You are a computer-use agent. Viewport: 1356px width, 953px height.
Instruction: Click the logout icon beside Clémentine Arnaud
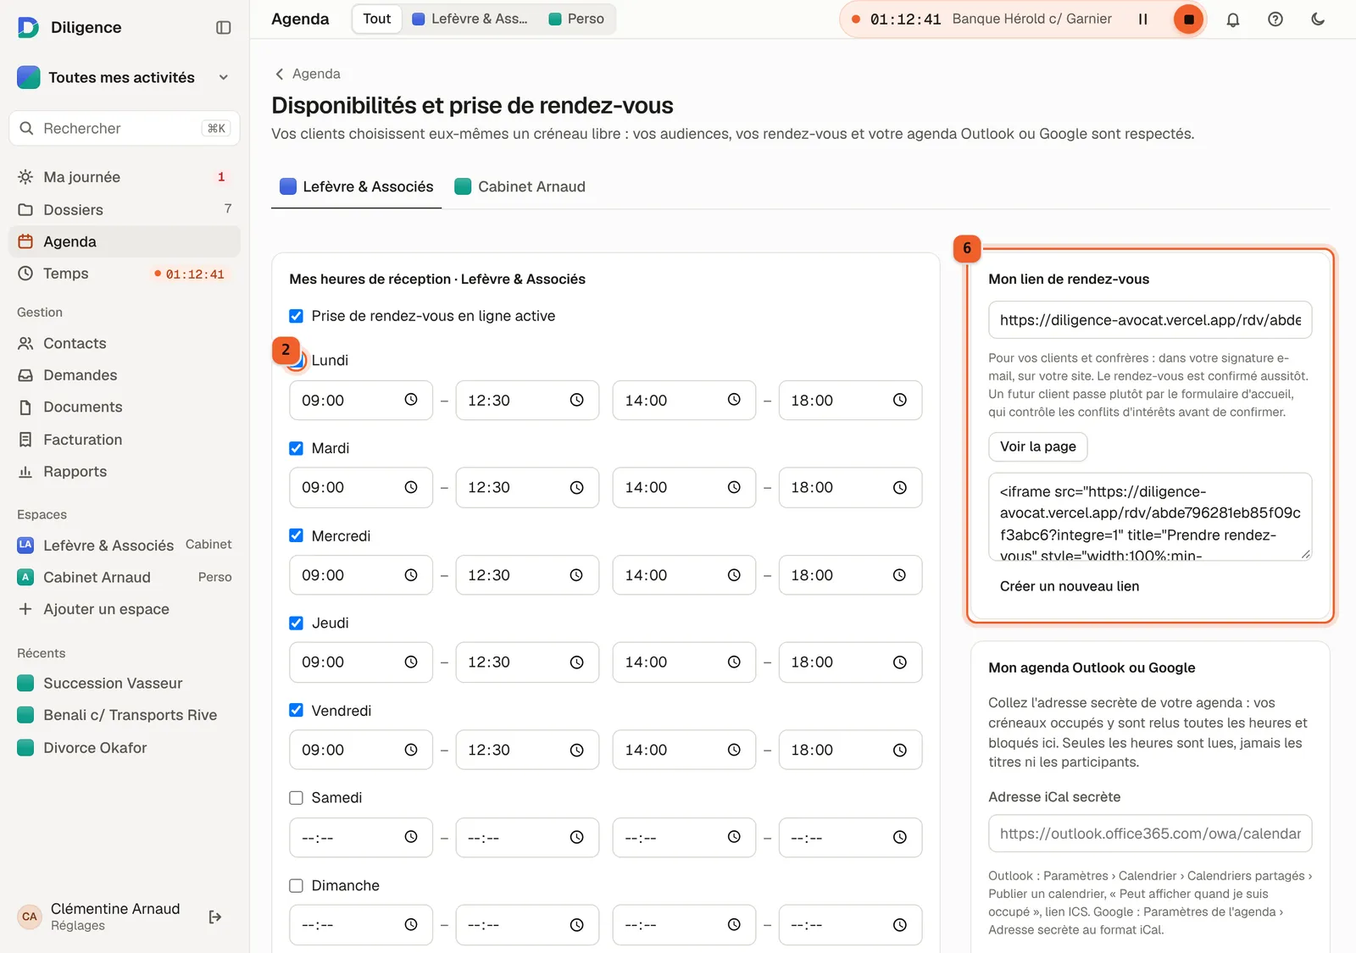pyautogui.click(x=215, y=917)
